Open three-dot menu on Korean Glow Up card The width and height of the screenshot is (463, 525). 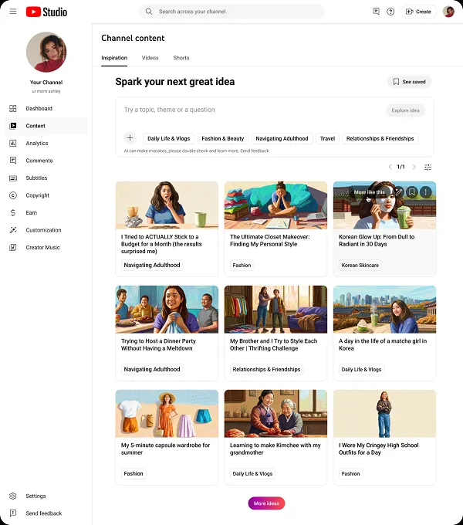[x=426, y=191]
